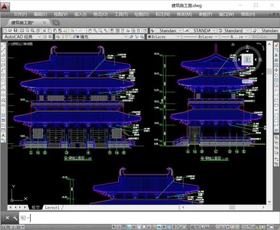The height and width of the screenshot is (230, 280).
Task: Open the Layer Properties Manager icon
Action: (58, 36)
